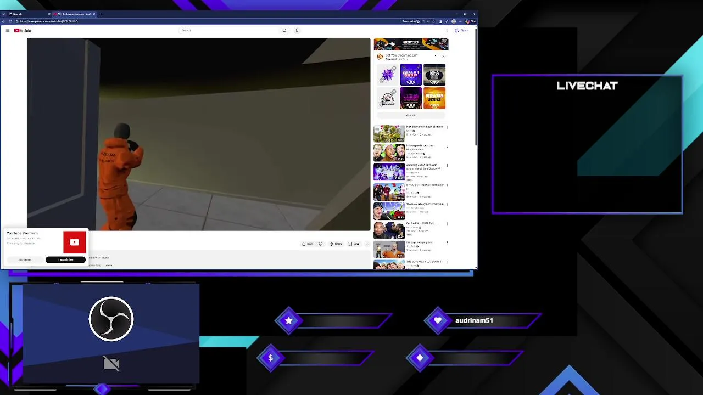The height and width of the screenshot is (395, 703).
Task: Click the OBS logo in webcam panel
Action: point(111,319)
